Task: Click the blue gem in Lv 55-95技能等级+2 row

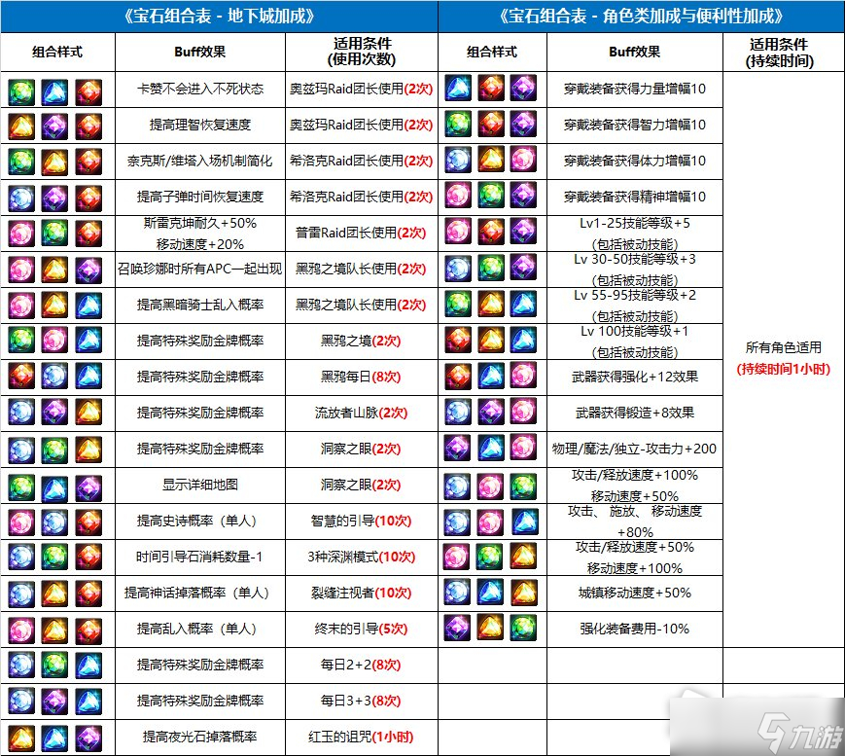Action: (523, 303)
